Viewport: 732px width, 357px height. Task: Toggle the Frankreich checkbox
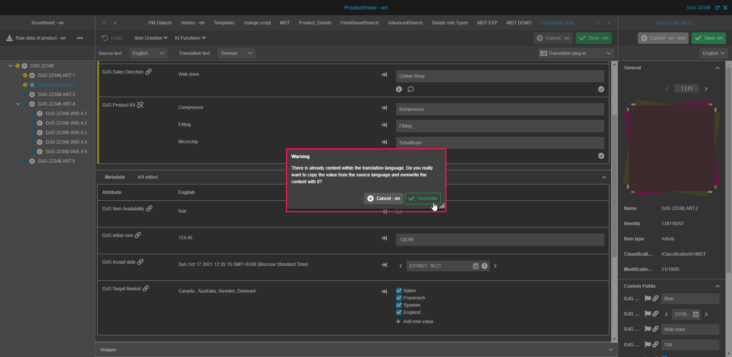[399, 298]
